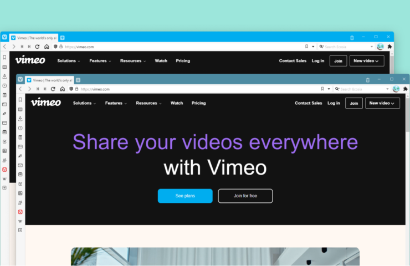Open New video dropdown in front window
410x266 pixels.
click(x=382, y=103)
